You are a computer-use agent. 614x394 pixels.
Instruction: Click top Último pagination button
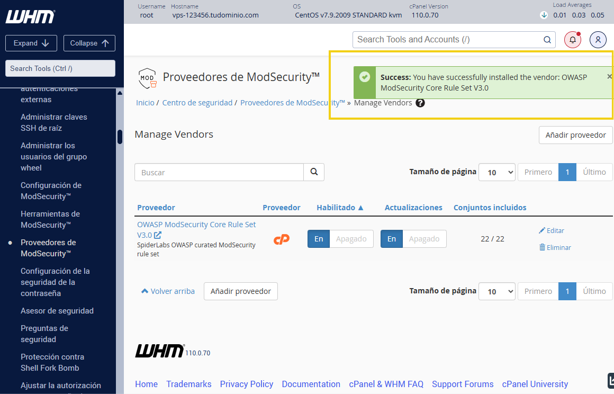594,172
